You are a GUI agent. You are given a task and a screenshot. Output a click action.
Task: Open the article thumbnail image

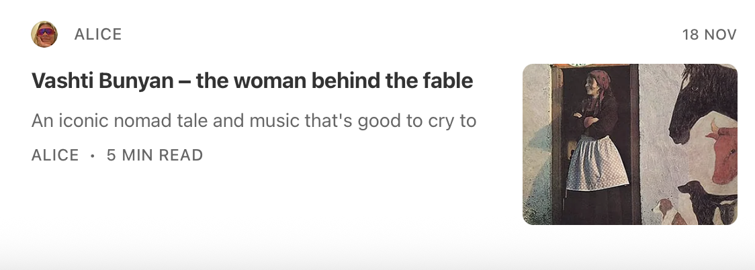(x=629, y=144)
